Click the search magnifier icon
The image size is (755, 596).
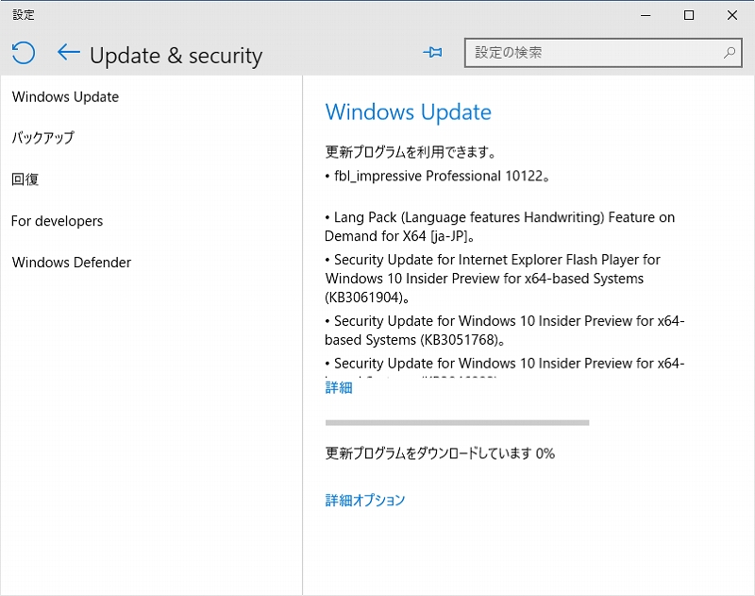(x=730, y=53)
